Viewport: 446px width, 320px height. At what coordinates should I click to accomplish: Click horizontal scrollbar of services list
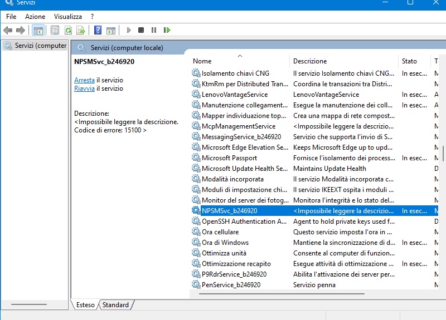pyautogui.click(x=282, y=294)
